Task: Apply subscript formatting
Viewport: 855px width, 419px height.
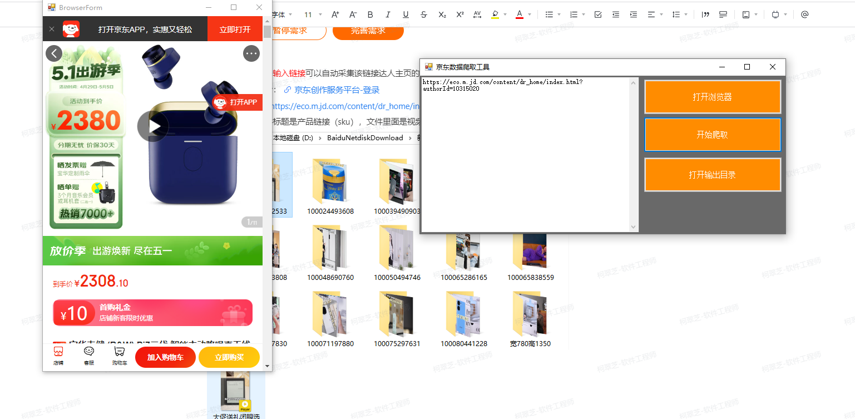Action: pos(442,14)
